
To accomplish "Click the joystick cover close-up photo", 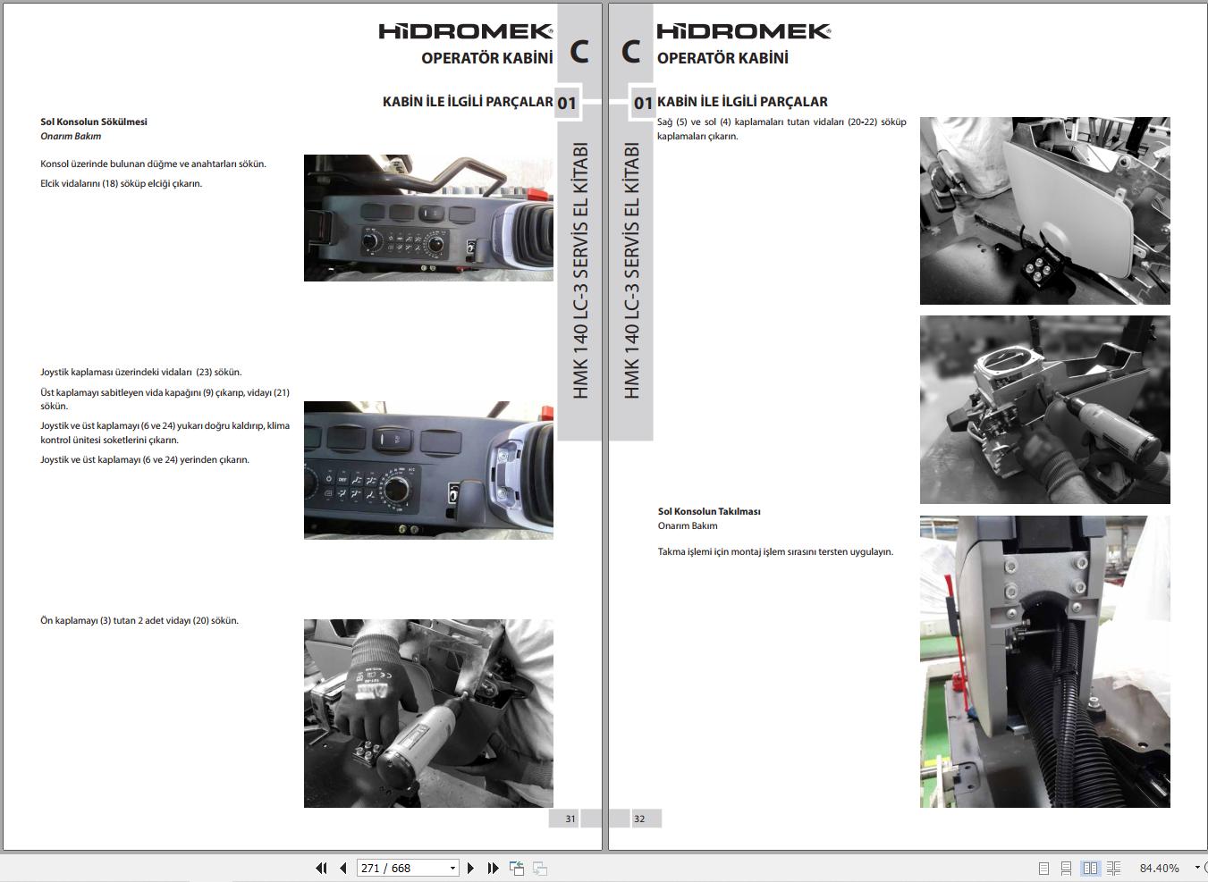I will [428, 470].
